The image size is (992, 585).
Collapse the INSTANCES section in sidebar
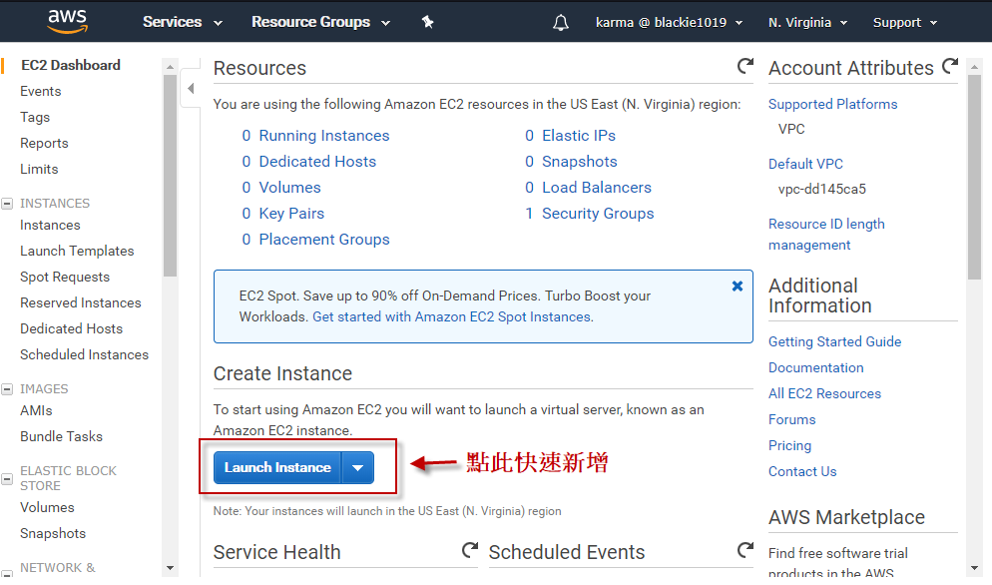point(8,204)
